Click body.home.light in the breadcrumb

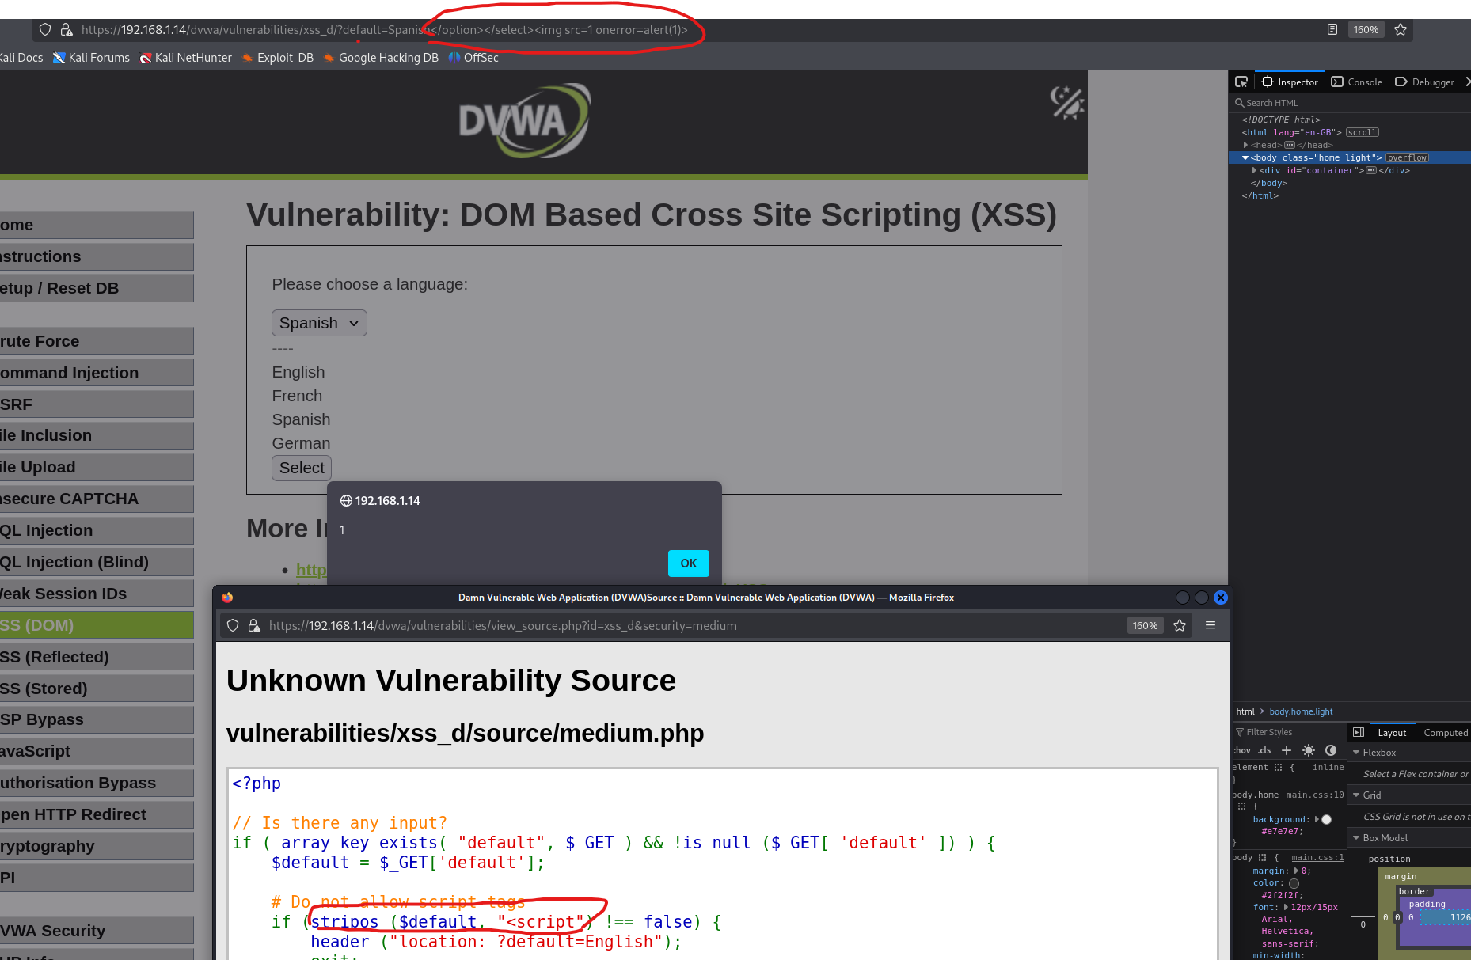(1301, 711)
